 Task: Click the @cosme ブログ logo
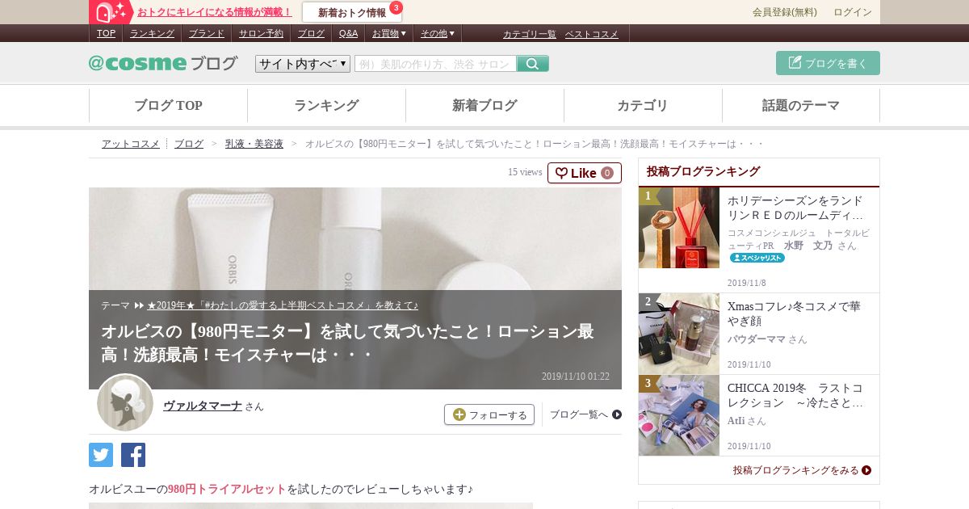click(x=163, y=63)
